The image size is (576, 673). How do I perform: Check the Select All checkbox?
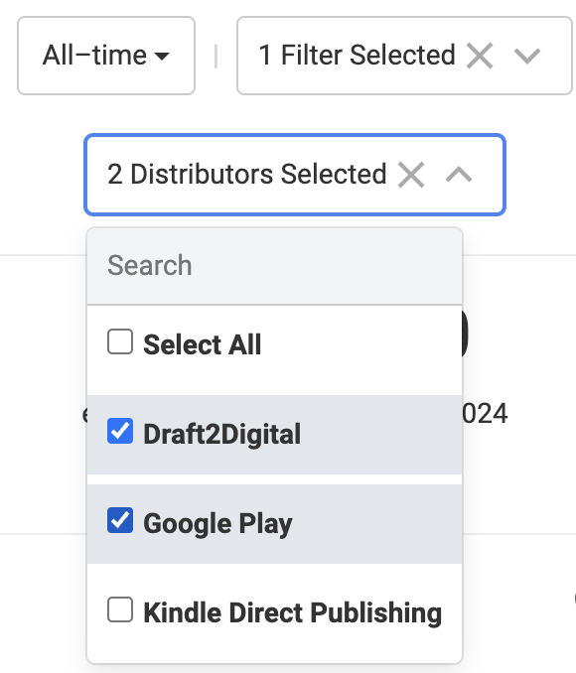click(x=120, y=341)
